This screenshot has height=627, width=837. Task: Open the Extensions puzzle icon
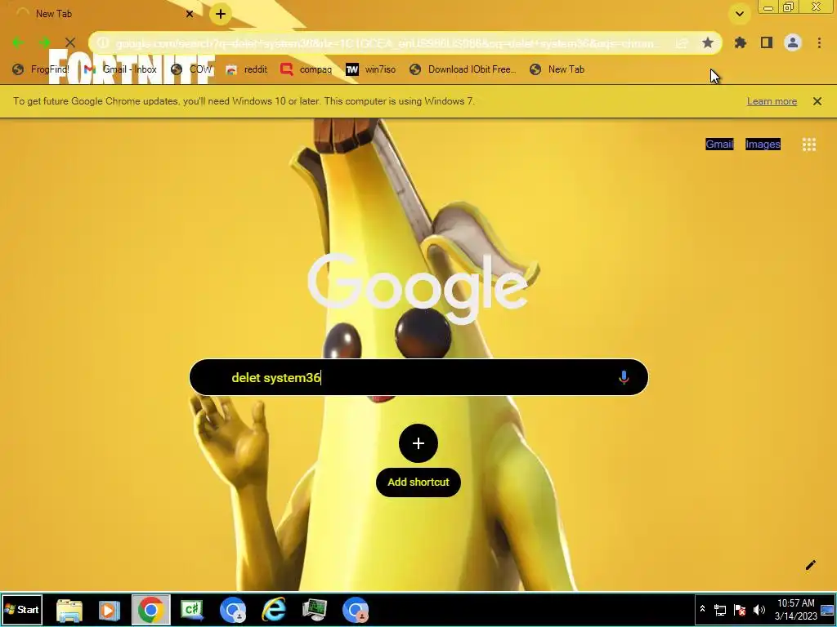tap(741, 42)
